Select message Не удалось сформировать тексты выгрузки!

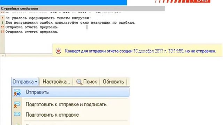48,18
